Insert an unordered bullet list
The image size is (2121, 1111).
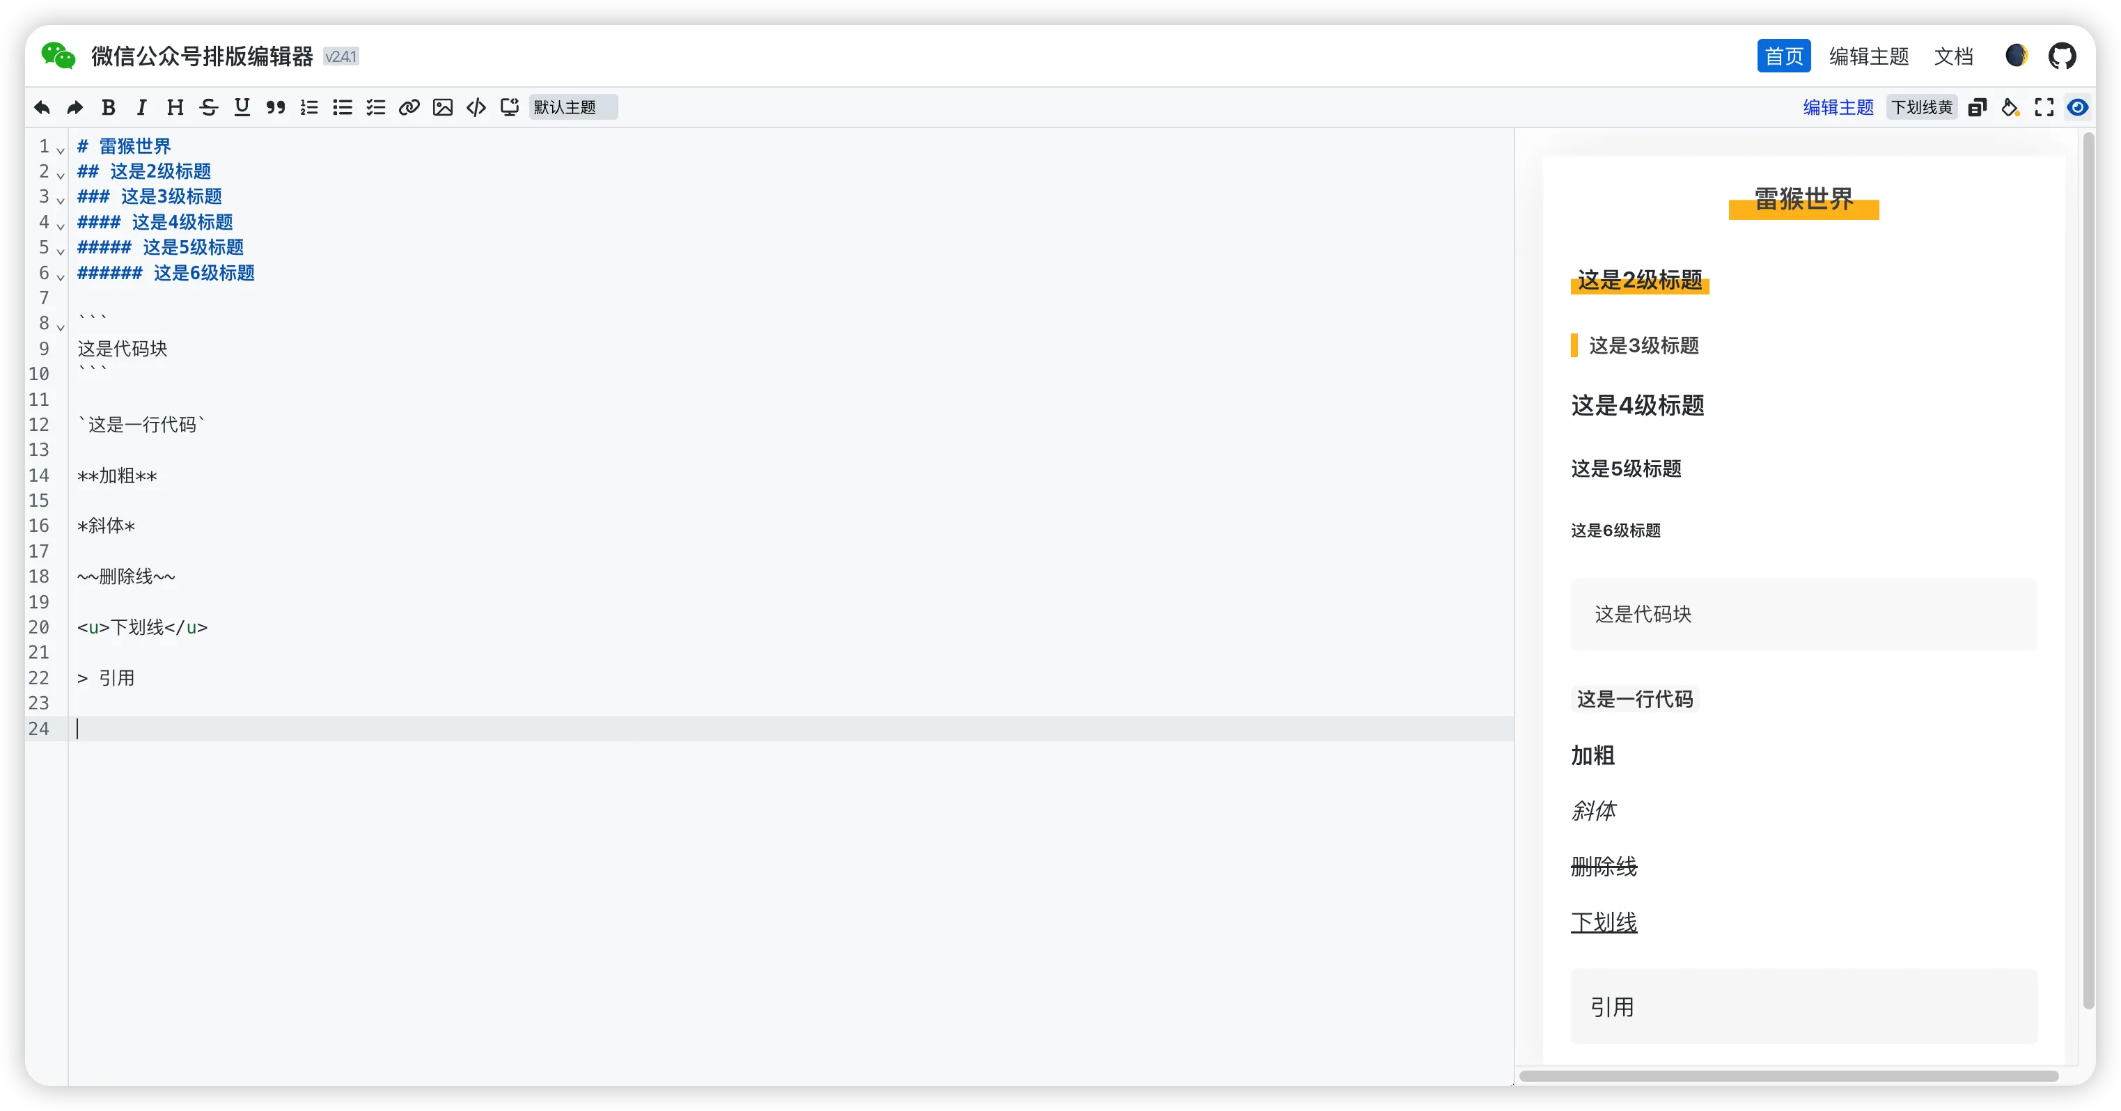(343, 107)
